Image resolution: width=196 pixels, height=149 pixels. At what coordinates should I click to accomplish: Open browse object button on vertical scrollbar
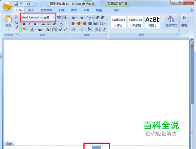coord(192,42)
